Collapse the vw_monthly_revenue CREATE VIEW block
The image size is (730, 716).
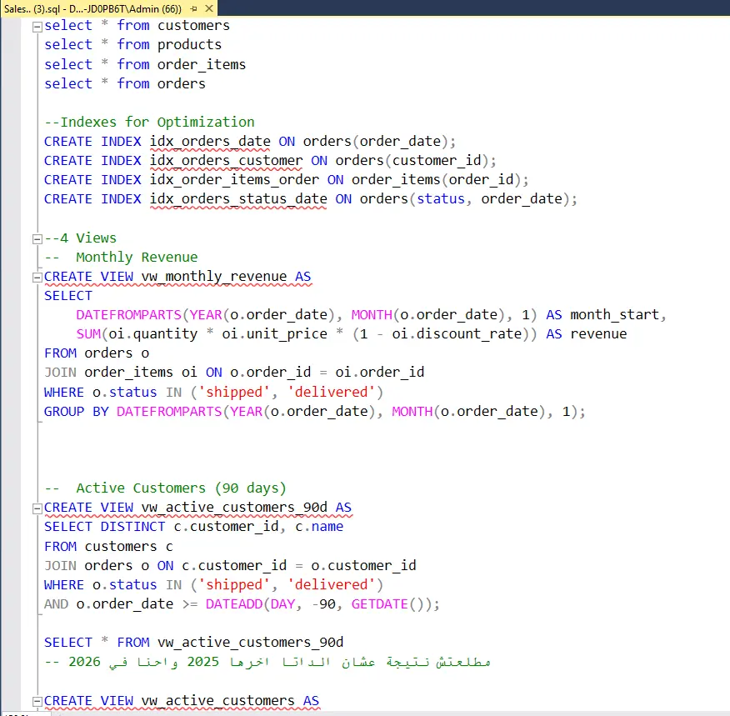[37, 278]
